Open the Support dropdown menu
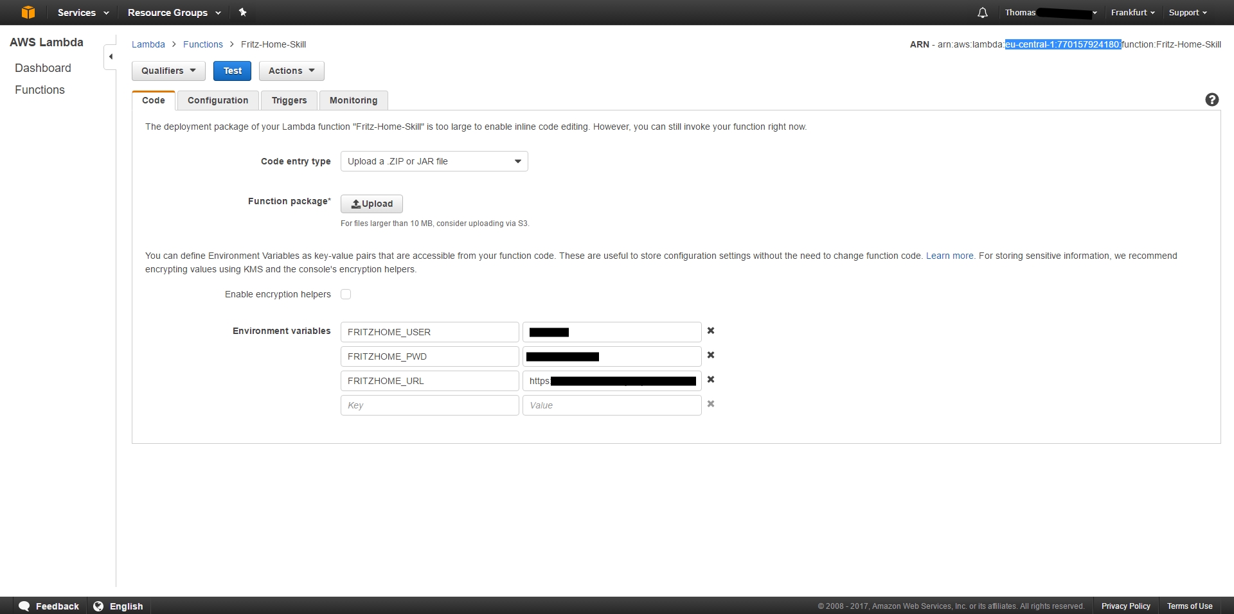Image resolution: width=1234 pixels, height=614 pixels. click(x=1188, y=12)
